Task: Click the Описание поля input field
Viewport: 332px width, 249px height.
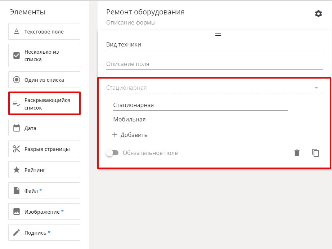Action: point(215,64)
